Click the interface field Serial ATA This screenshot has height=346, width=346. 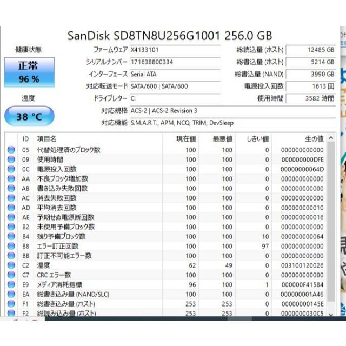click(x=175, y=74)
